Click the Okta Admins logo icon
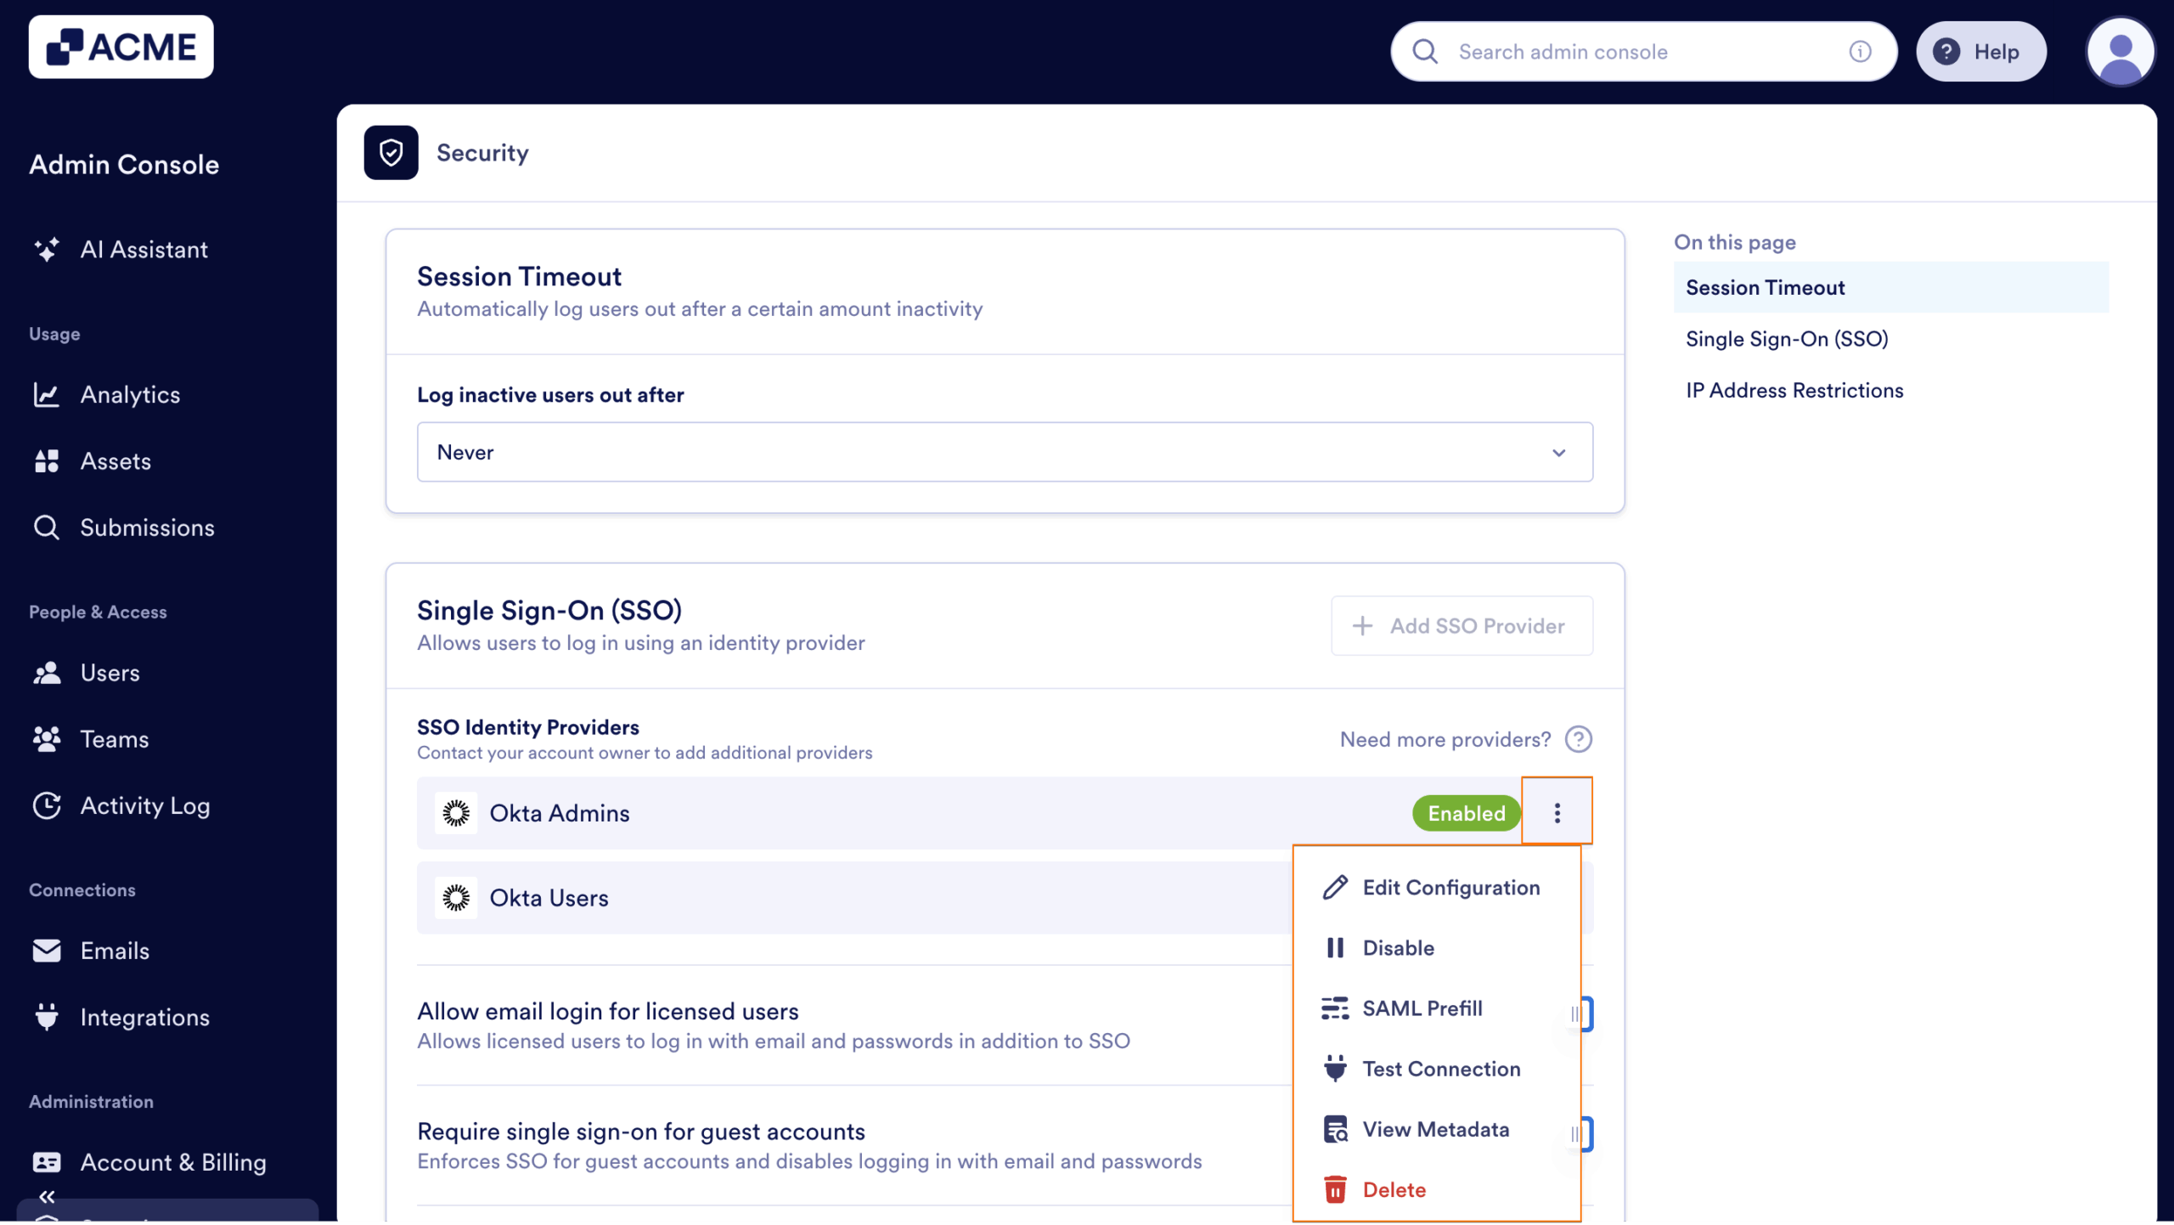Image resolution: width=2174 pixels, height=1225 pixels. click(456, 813)
